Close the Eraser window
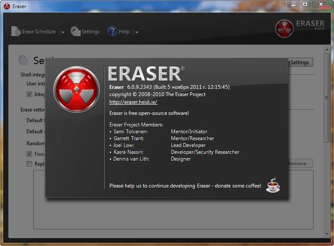Image resolution: width=334 pixels, height=246 pixels. (x=321, y=4)
